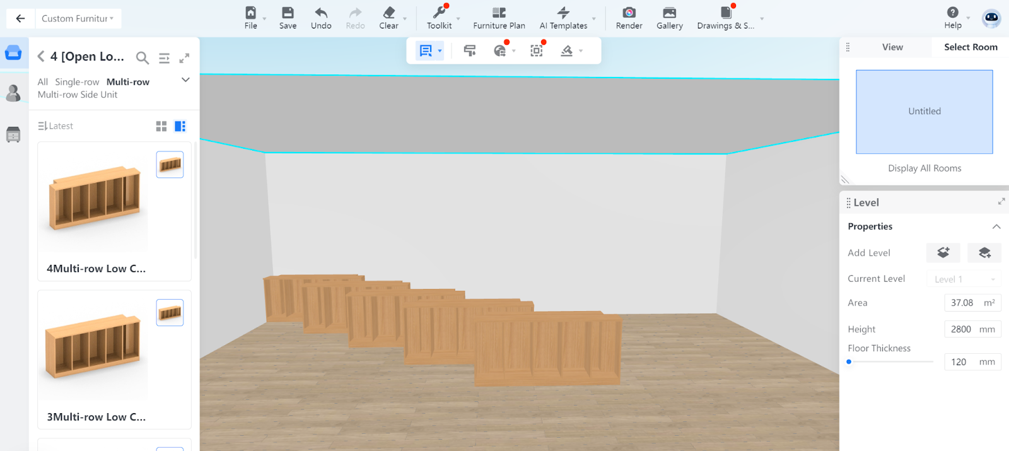This screenshot has height=451, width=1009.
Task: Click the Floor Thickness slider
Action: 890,362
